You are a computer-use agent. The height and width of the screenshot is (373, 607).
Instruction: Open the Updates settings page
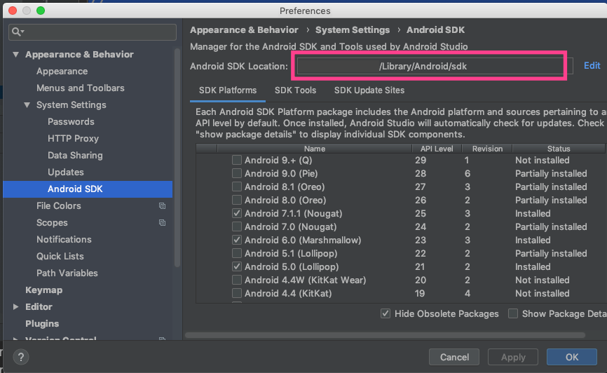(65, 172)
